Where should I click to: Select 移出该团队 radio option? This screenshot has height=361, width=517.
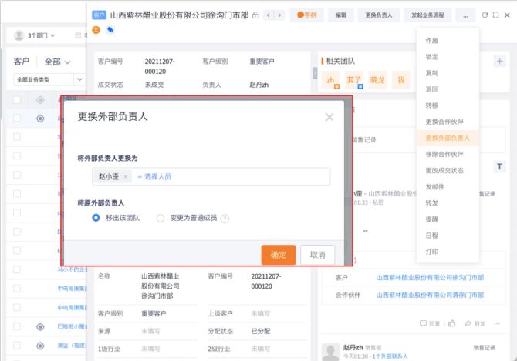pos(96,218)
